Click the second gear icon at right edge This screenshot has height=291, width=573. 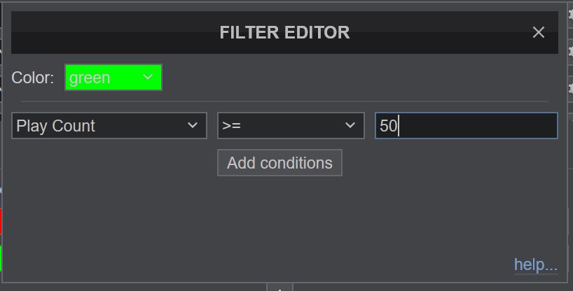(x=569, y=51)
